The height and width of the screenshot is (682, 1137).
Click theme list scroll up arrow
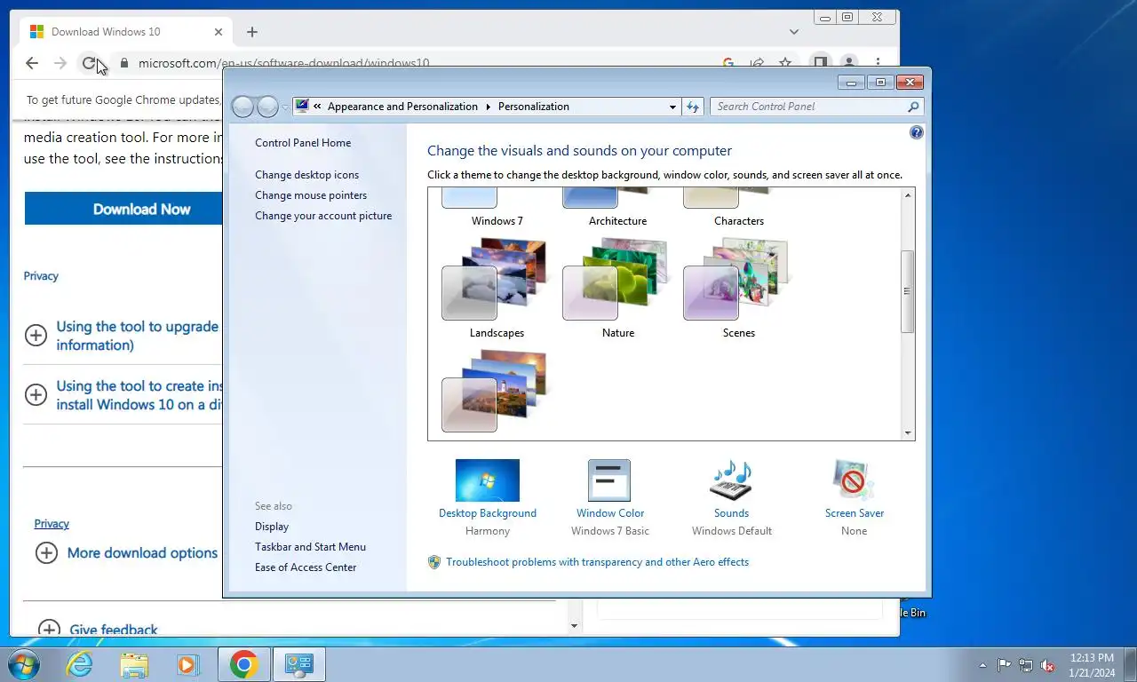(907, 194)
